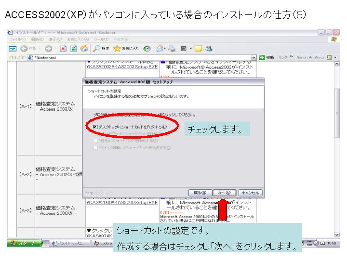Click the 移動 Go button
The width and height of the screenshot is (347, 260).
[x=267, y=57]
